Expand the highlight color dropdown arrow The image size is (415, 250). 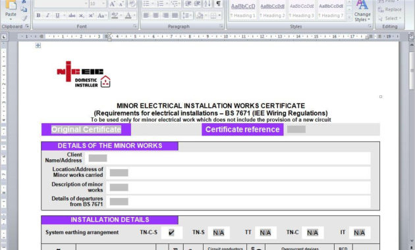click(x=121, y=16)
